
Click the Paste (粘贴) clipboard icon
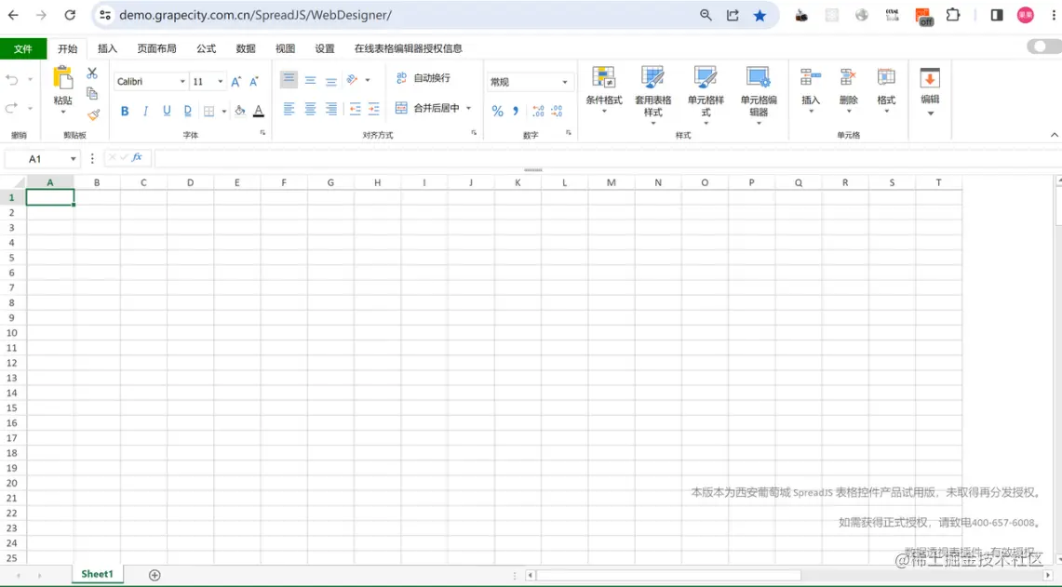pos(63,78)
